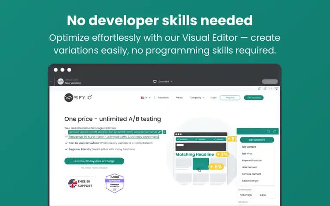The height and width of the screenshot is (206, 330).
Task: Click the Register button
Action: [x=230, y=98]
